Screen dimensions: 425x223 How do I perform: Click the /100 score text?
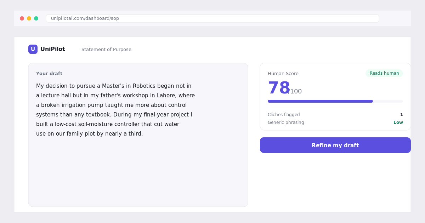[295, 91]
